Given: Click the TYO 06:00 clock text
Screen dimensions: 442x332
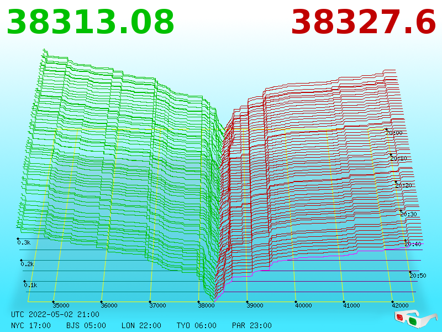Looking at the screenshot, I should [197, 325].
